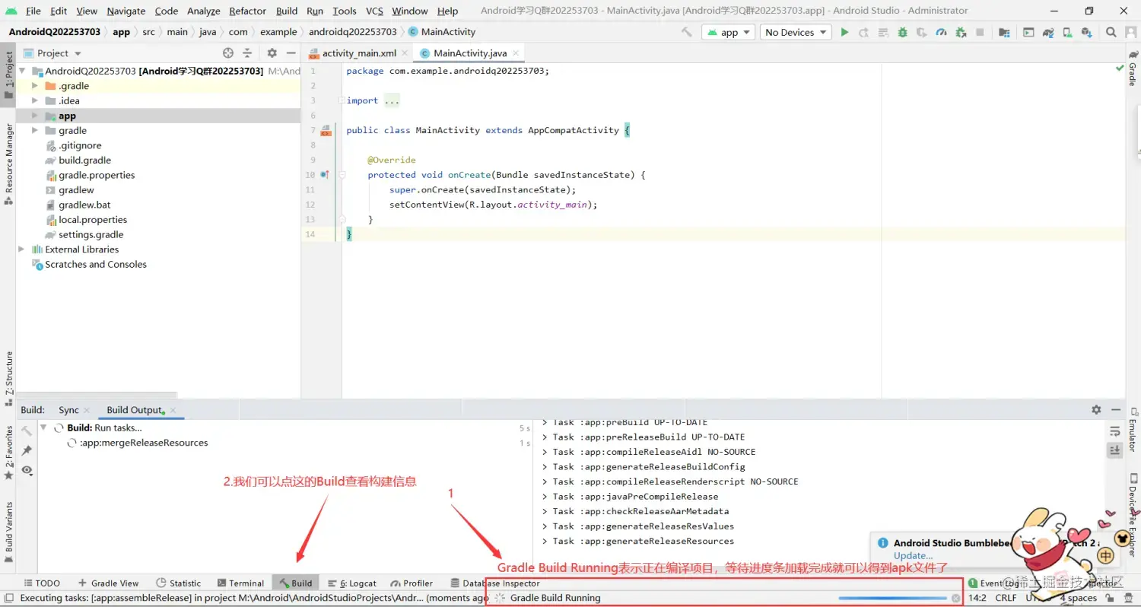Open the Refactor menu
Screen dimensions: 1141x607
click(x=247, y=11)
